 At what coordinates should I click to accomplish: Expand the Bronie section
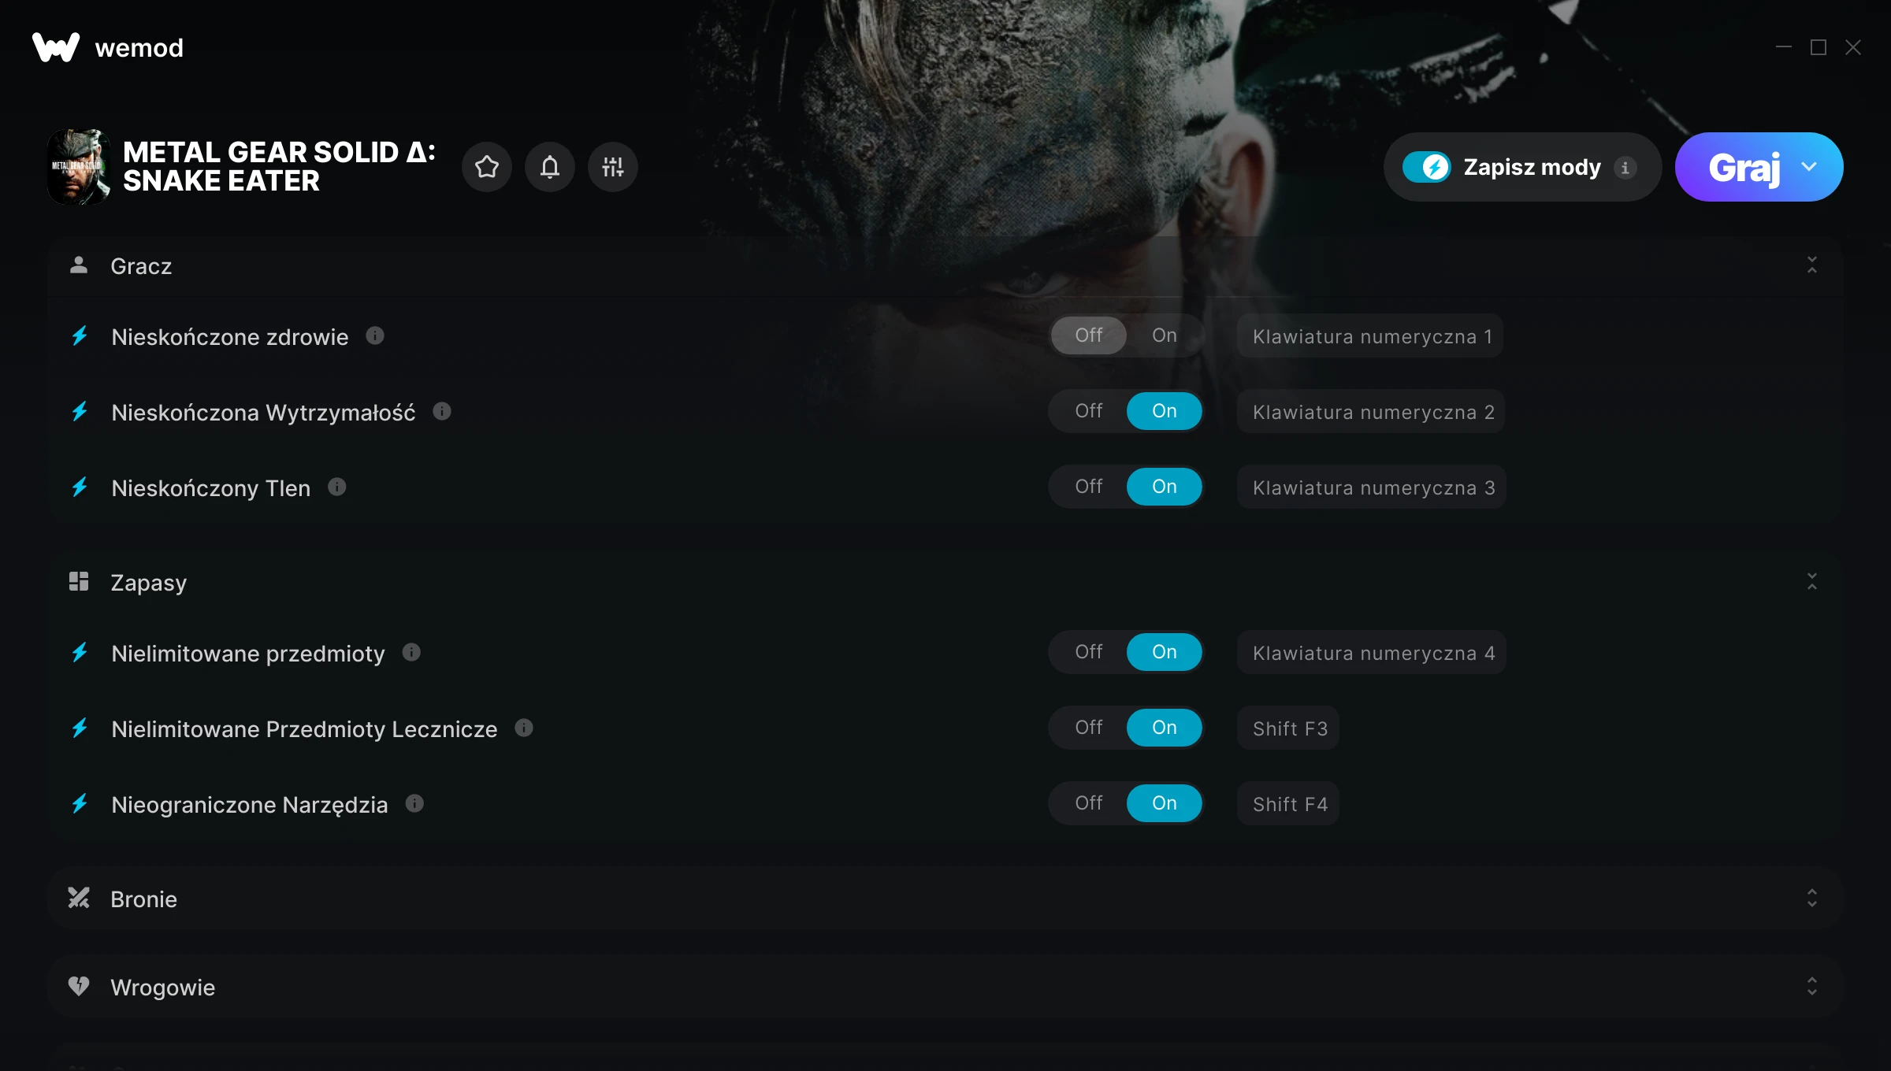[x=1812, y=899]
